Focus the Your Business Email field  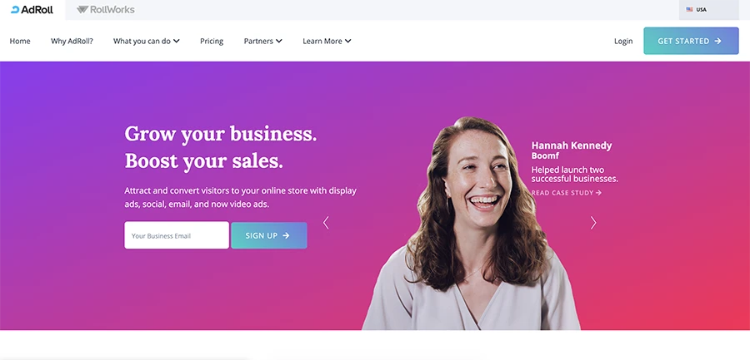177,235
